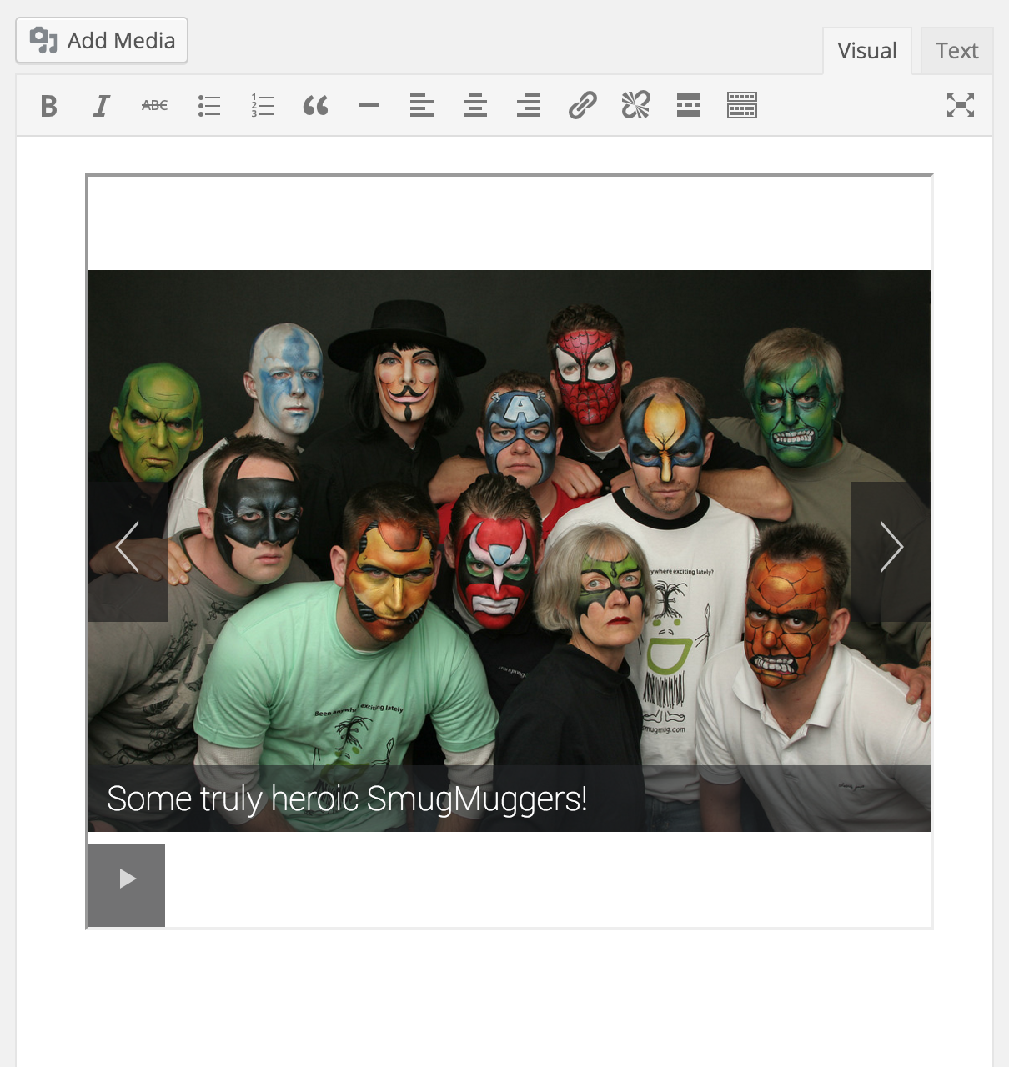Go to the previous slideshow image
The height and width of the screenshot is (1067, 1009).
[128, 551]
